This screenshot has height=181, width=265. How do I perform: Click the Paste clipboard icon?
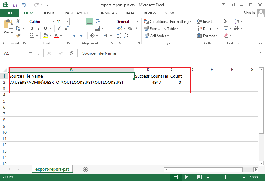tap(8, 24)
